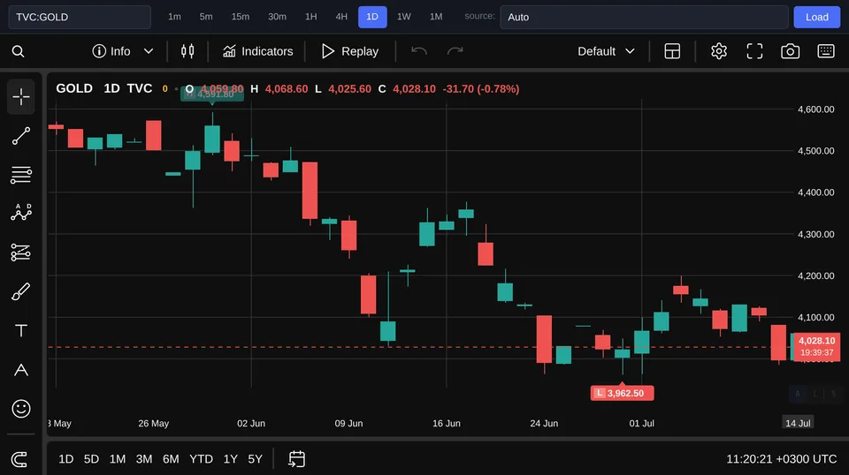The image size is (849, 475).
Task: Open the arrow icons tool
Action: (21, 370)
